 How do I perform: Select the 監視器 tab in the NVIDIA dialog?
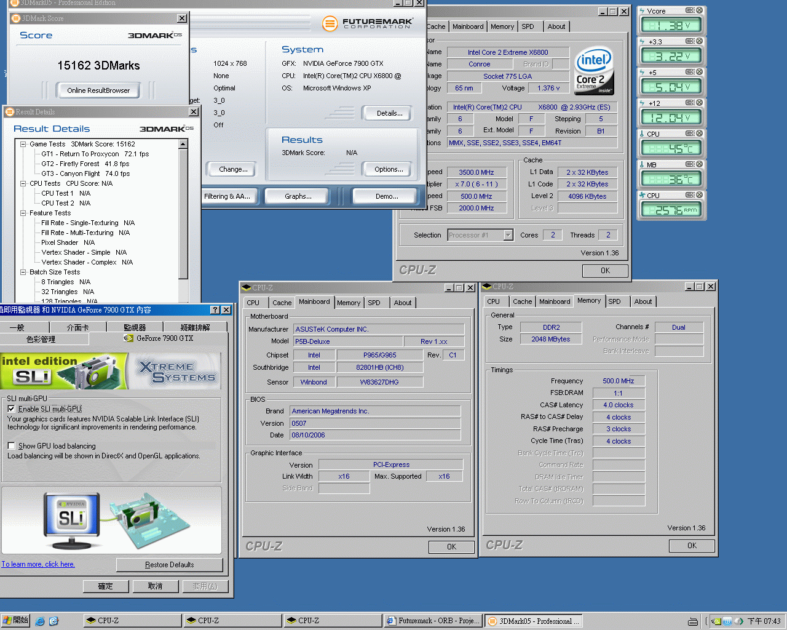click(135, 327)
